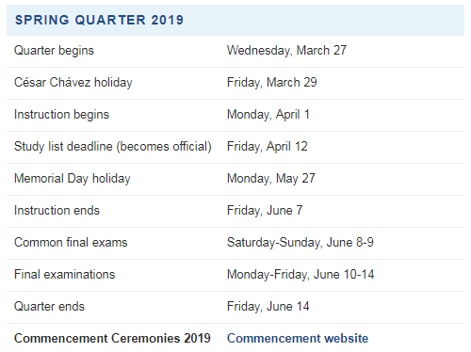Click the Wednesday, March 27 date
Image resolution: width=471 pixels, height=352 pixels.
(x=286, y=51)
